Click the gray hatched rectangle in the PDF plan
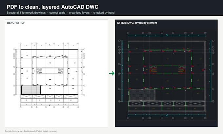223x134 pixels. tap(31, 90)
